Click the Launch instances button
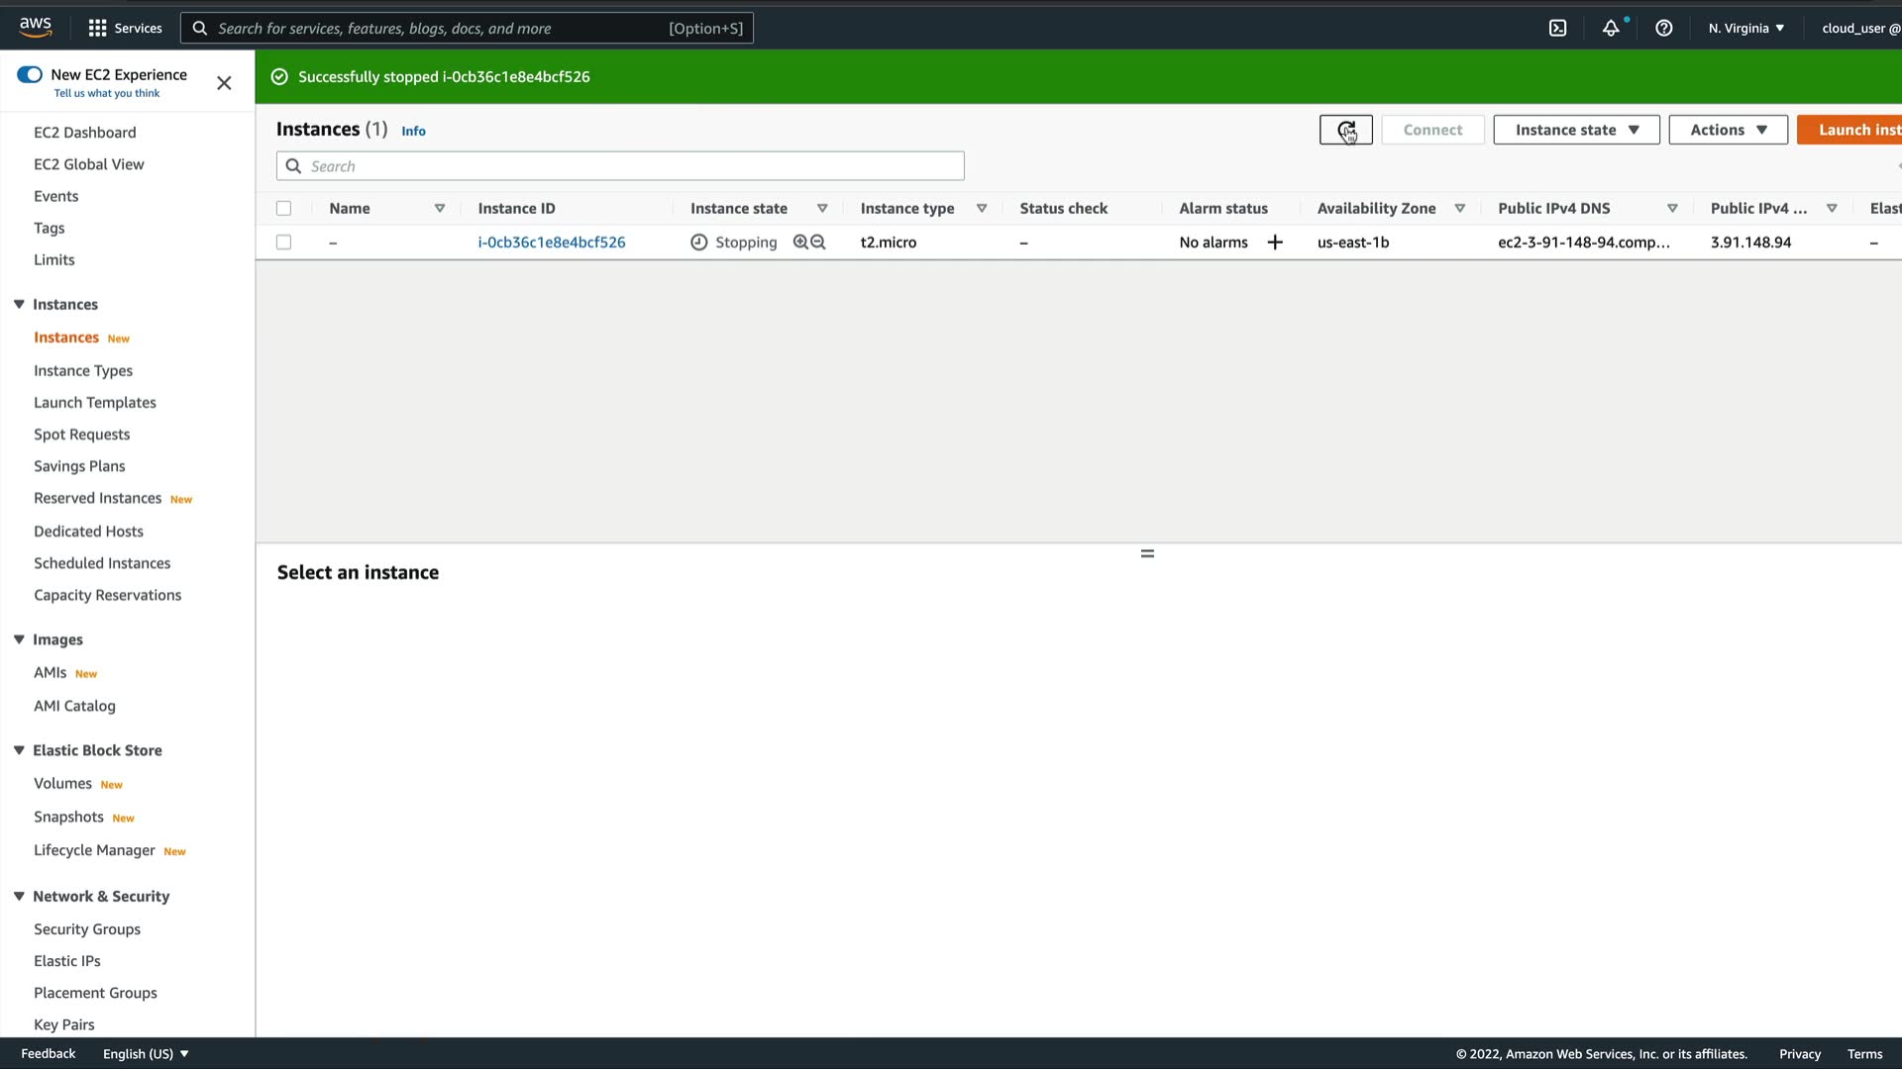 point(1850,130)
